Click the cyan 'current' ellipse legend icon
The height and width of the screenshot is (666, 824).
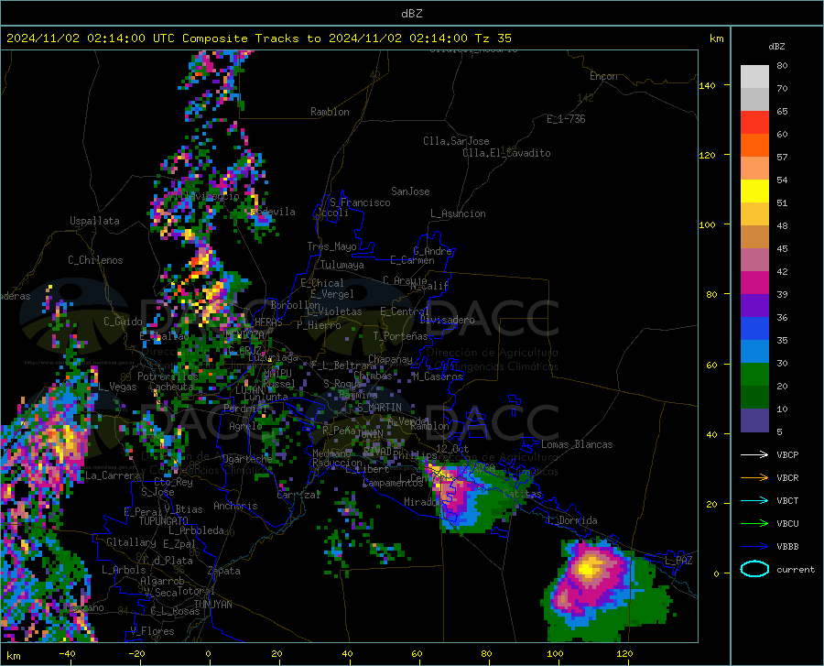(x=754, y=569)
